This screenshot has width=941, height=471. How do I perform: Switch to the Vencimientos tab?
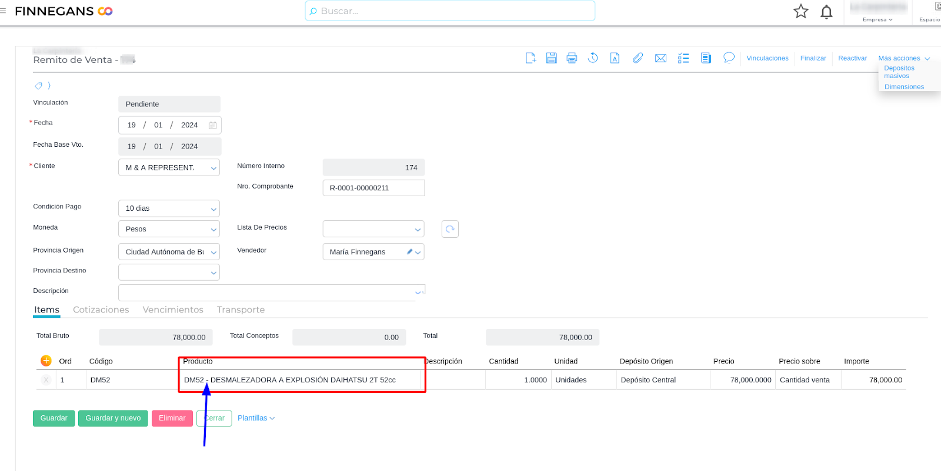173,310
